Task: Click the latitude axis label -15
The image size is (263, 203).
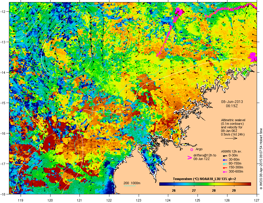Action: click(x=3, y=103)
